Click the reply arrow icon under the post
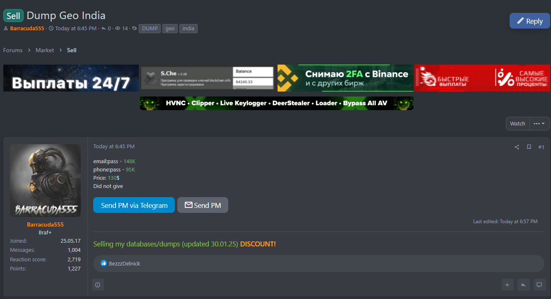 (x=523, y=285)
